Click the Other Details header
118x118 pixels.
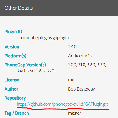click(19, 8)
